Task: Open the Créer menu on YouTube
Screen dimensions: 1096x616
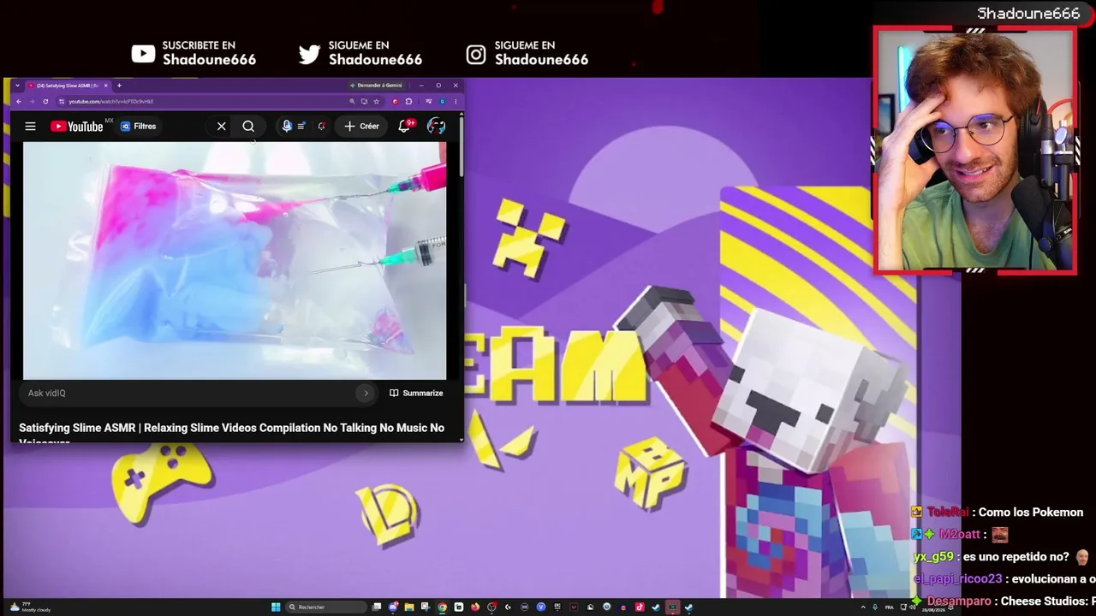Action: click(361, 127)
